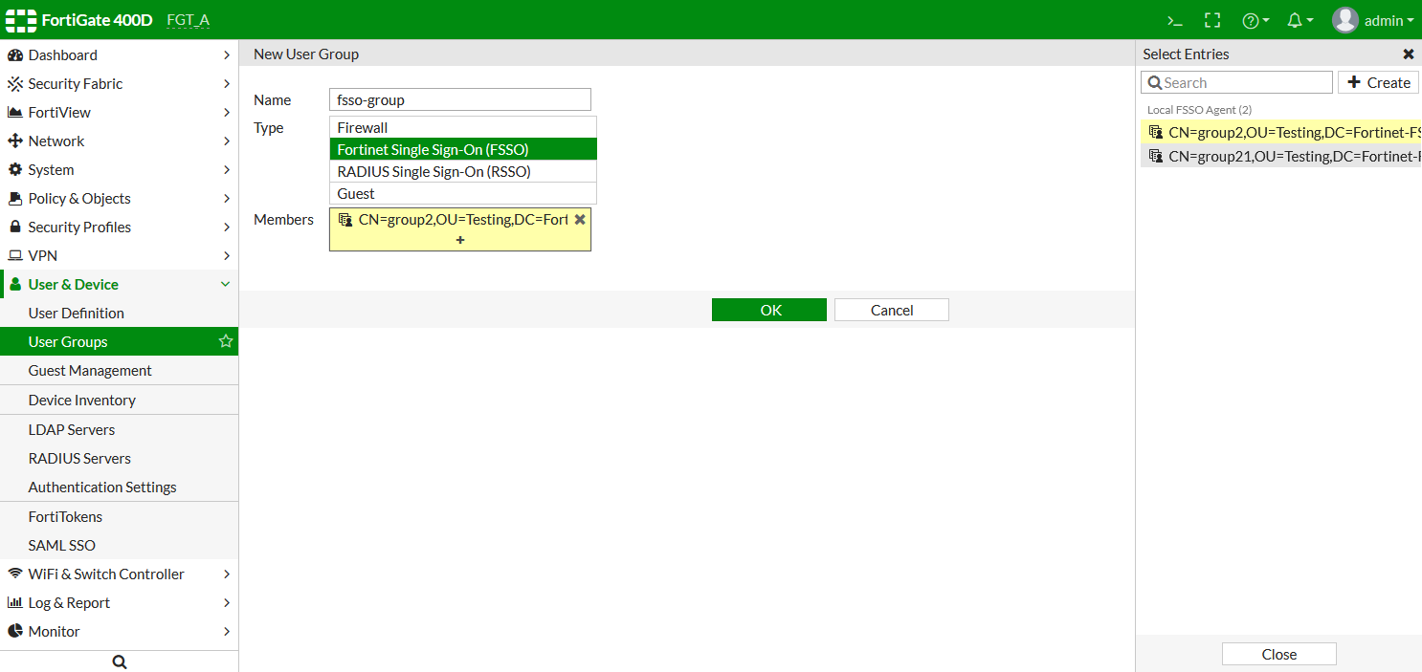Click the CN=group2 member text in the Members box
Image resolution: width=1422 pixels, height=672 pixels.
pyautogui.click(x=463, y=219)
